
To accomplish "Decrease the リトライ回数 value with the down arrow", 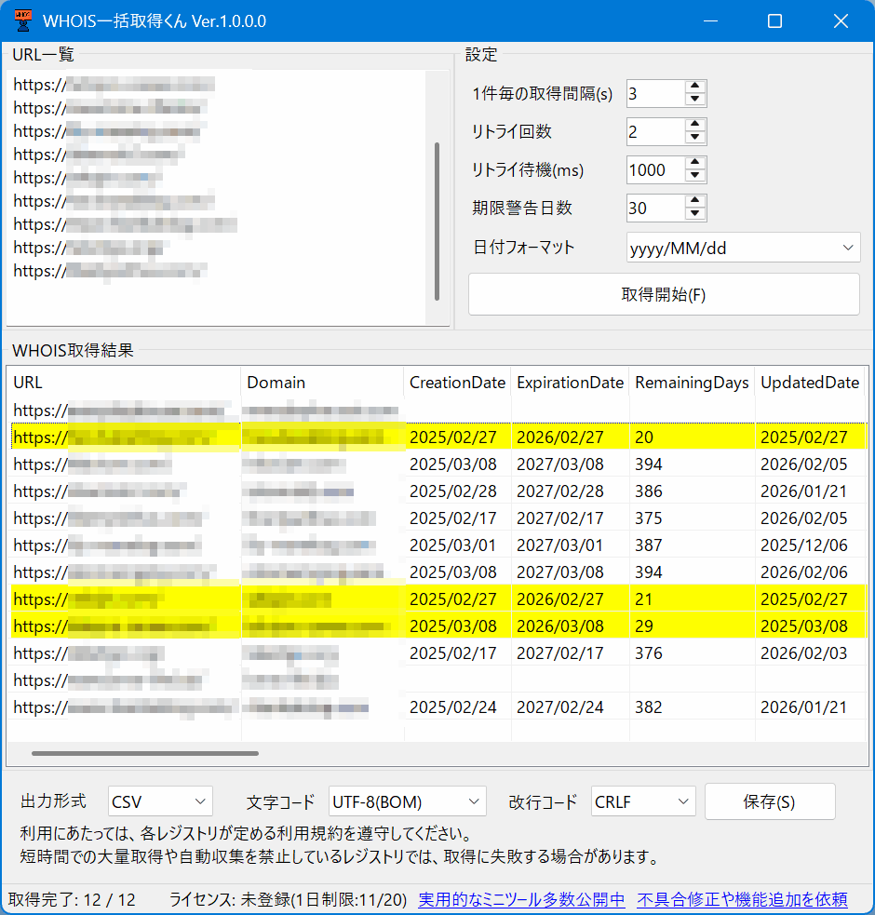I will click(694, 137).
